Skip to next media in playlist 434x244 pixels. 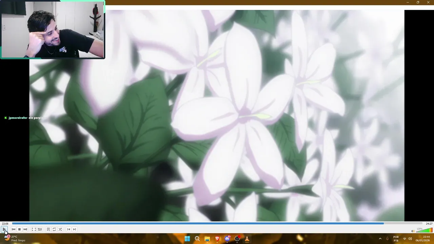tap(25, 229)
